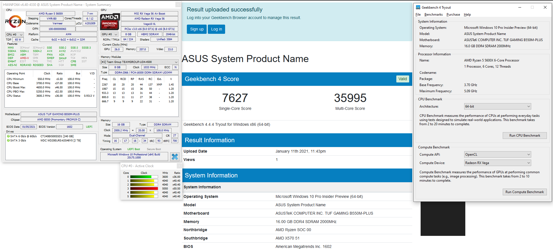
Task: Click Core 0 clock bar in Active Clock
Action: click(144, 177)
